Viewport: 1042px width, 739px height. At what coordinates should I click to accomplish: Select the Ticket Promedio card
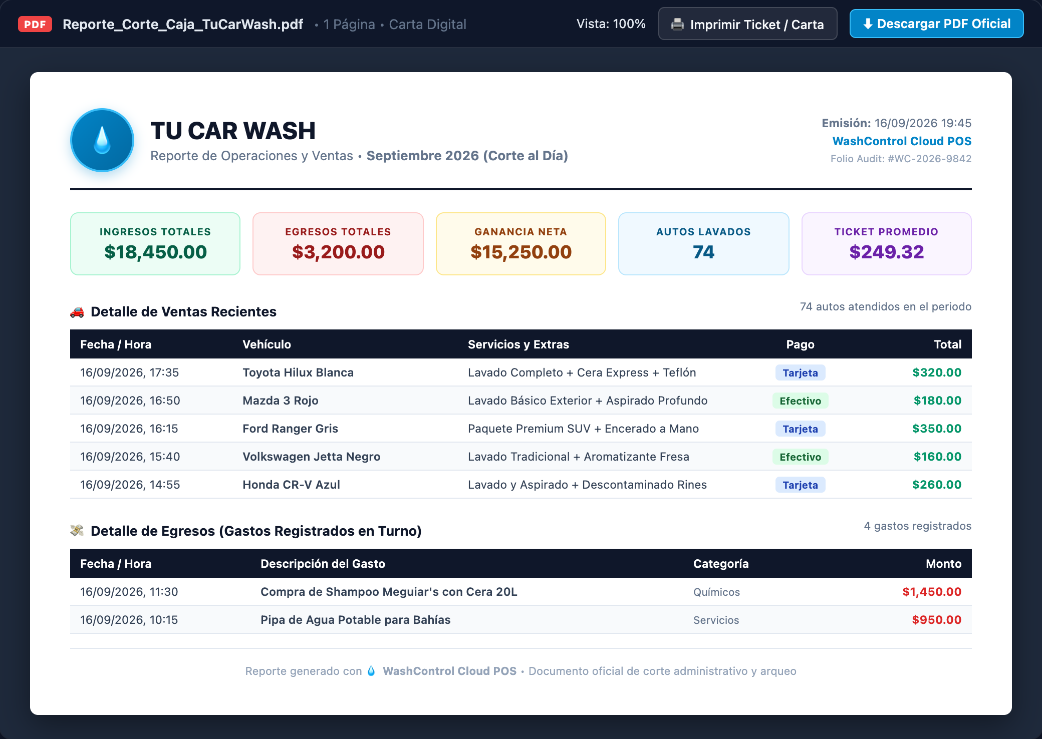(x=887, y=244)
